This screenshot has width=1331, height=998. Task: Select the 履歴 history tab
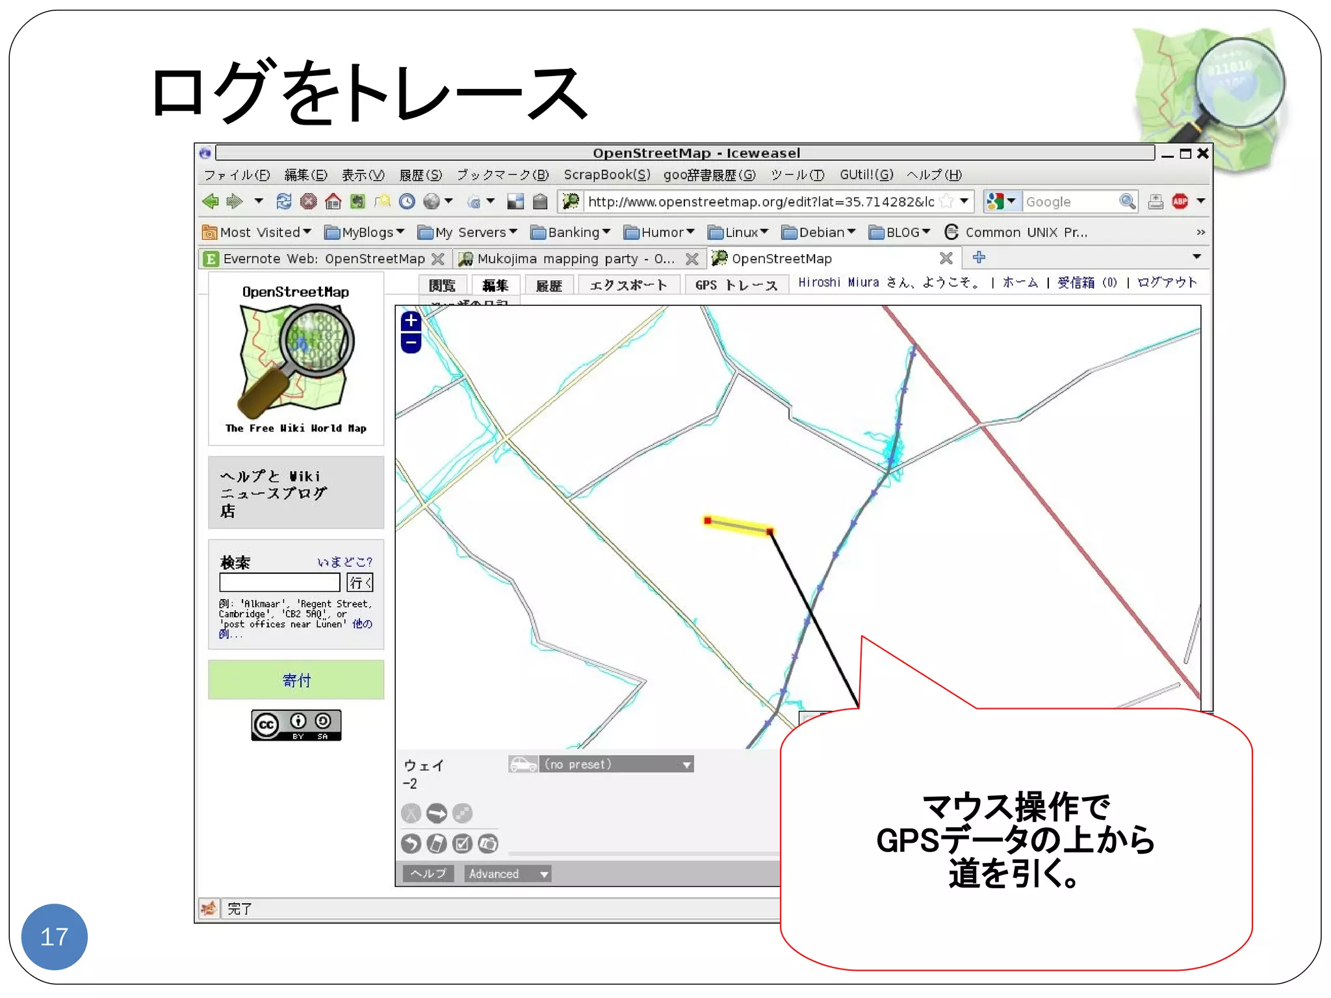549,285
